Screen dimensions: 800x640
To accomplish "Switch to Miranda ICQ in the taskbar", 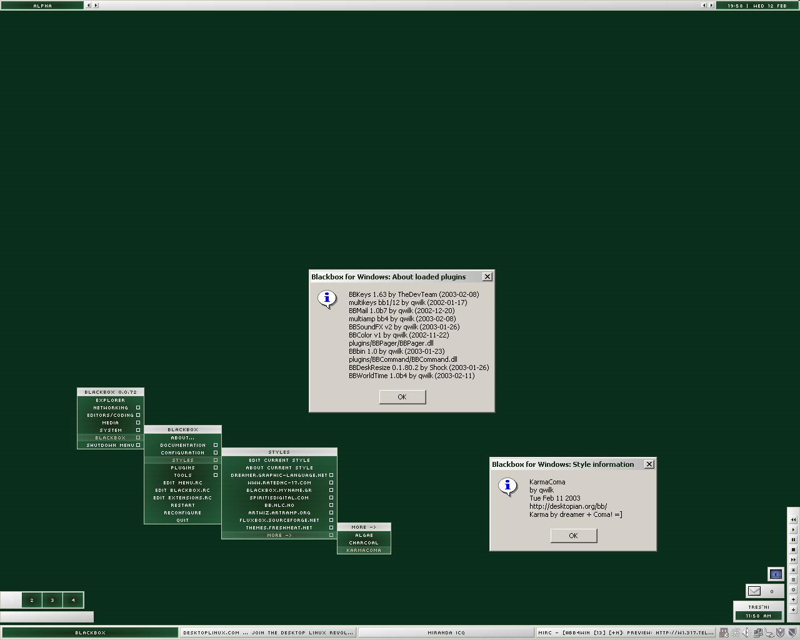I will [446, 632].
